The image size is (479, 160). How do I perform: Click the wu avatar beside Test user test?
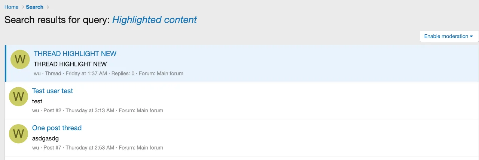(18, 97)
